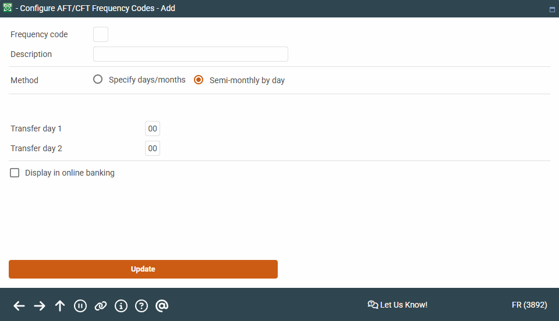Click the forward arrow icon
Image resolution: width=559 pixels, height=321 pixels.
pos(40,306)
